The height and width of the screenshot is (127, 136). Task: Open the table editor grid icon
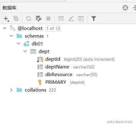(61, 18)
